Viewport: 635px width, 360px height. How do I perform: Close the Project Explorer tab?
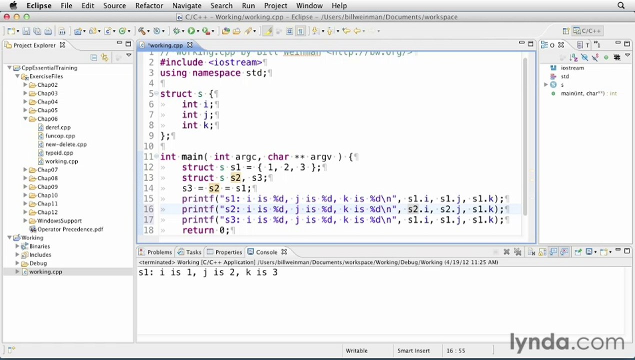click(x=62, y=45)
